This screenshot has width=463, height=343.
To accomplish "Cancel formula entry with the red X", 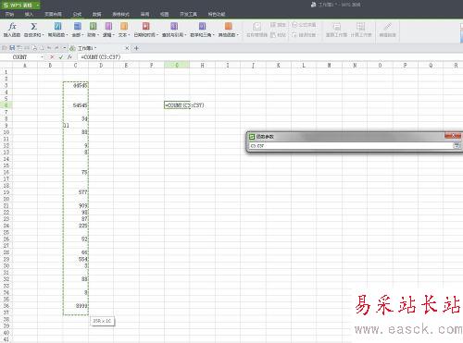I will coord(52,57).
